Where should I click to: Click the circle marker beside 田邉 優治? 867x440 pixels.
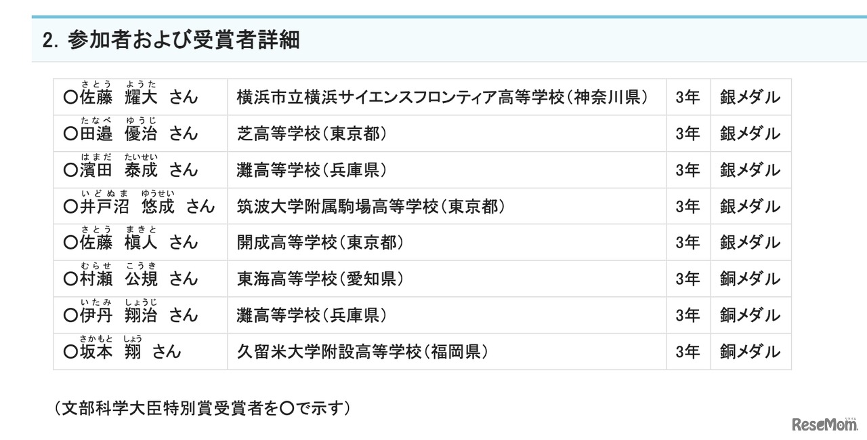tap(70, 134)
